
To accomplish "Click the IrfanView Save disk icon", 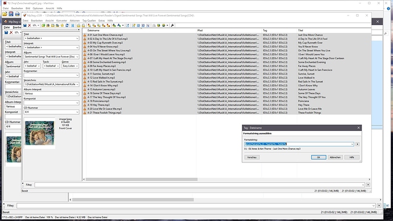I will coord(11,14).
